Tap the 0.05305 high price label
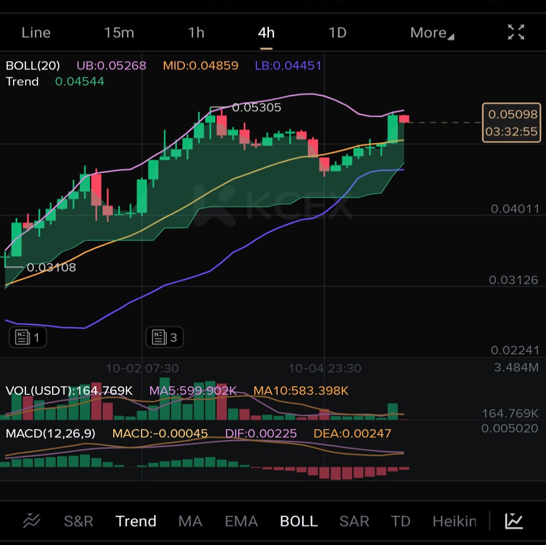546x545 pixels. 256,107
